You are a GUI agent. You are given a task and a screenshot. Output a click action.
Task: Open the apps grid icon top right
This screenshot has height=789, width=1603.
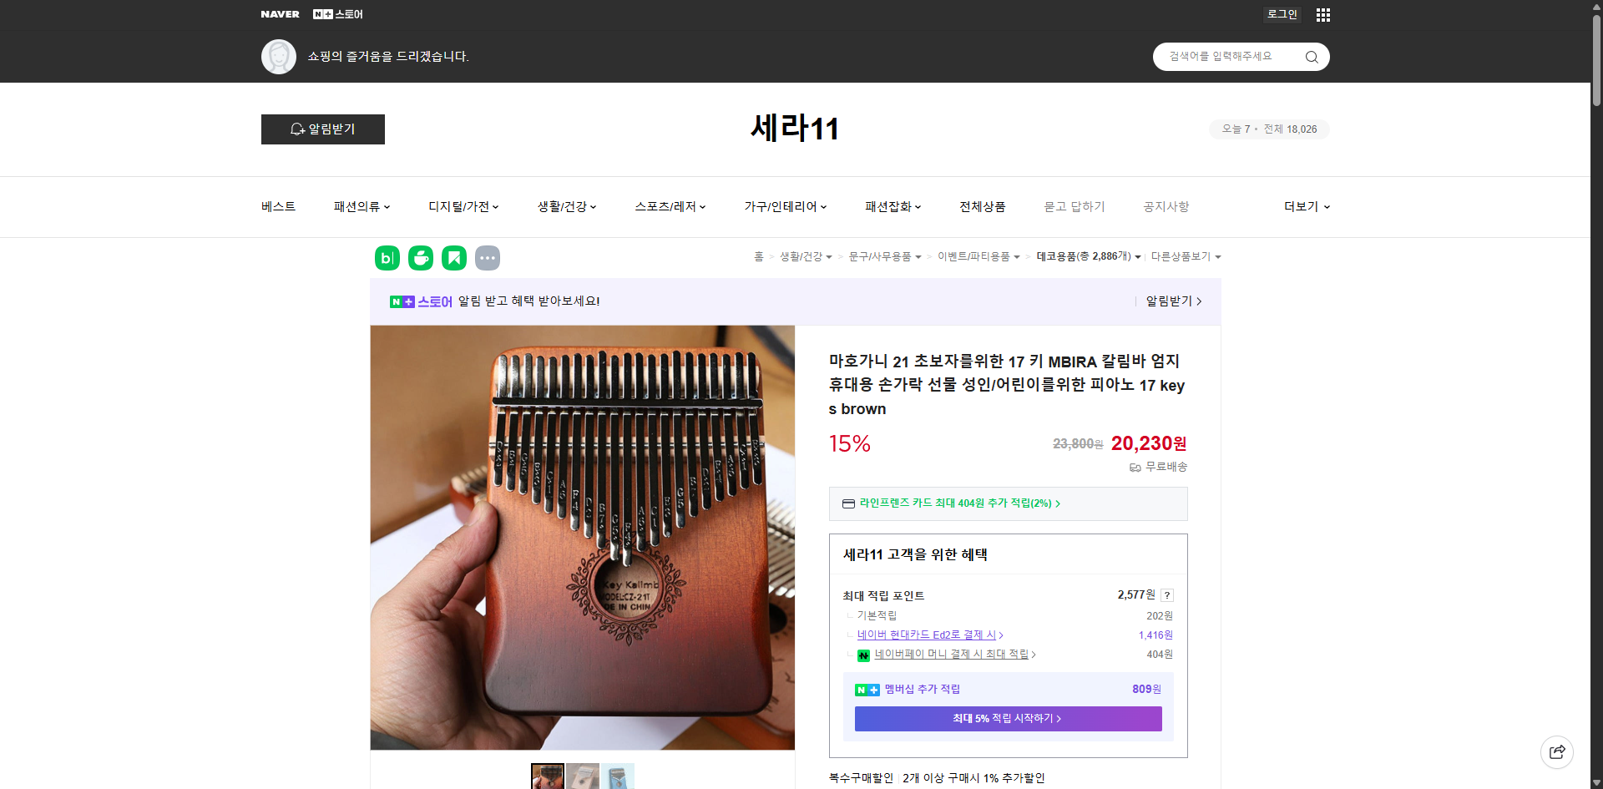[x=1322, y=14]
